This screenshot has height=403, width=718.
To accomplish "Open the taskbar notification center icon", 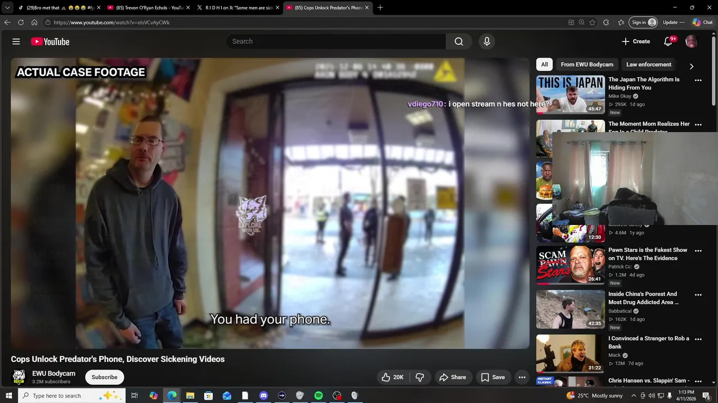I will [706, 396].
